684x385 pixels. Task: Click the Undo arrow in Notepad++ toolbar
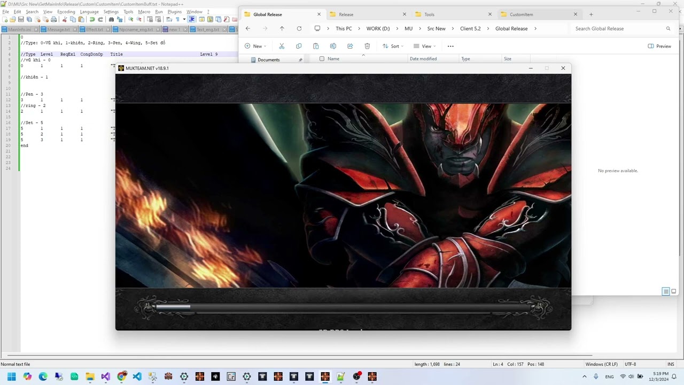click(x=92, y=20)
